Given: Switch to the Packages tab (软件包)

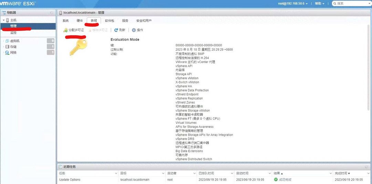Looking at the screenshot, I should (110, 21).
